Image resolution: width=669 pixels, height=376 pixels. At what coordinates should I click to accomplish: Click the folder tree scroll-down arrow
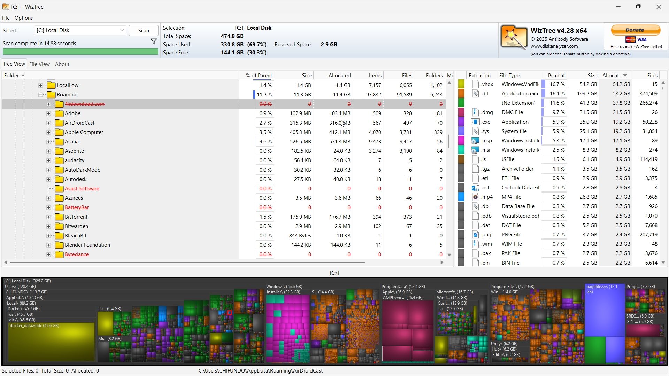[x=449, y=255]
